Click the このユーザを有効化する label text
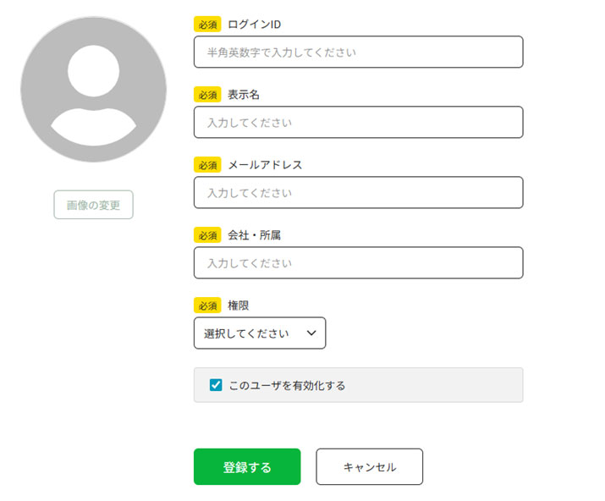 pyautogui.click(x=287, y=385)
